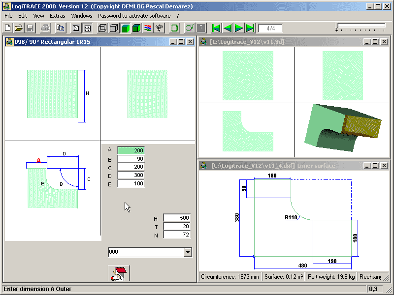
Task: Click the H field showing 500
Action: (x=177, y=218)
